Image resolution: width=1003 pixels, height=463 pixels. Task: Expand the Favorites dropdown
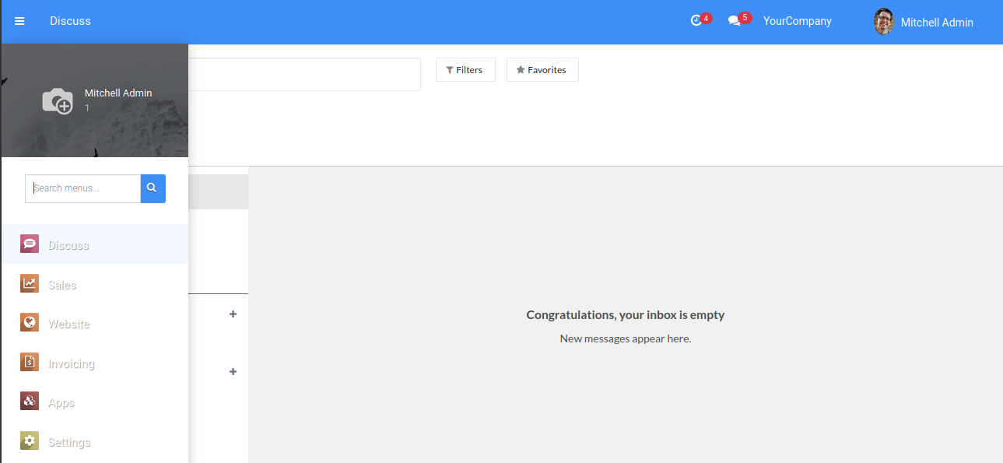pyautogui.click(x=542, y=70)
